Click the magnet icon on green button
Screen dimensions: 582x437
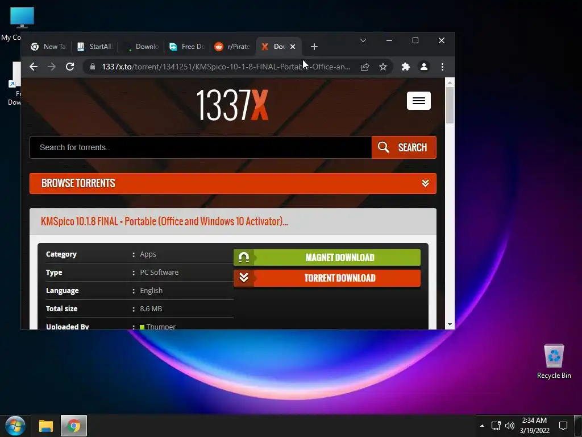[x=244, y=258]
